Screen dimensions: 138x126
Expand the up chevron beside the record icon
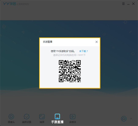tap(131, 119)
